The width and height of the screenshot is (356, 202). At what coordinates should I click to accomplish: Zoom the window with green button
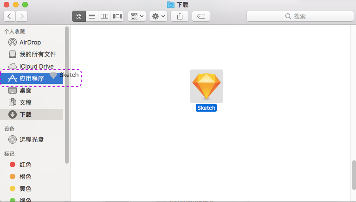(x=25, y=5)
